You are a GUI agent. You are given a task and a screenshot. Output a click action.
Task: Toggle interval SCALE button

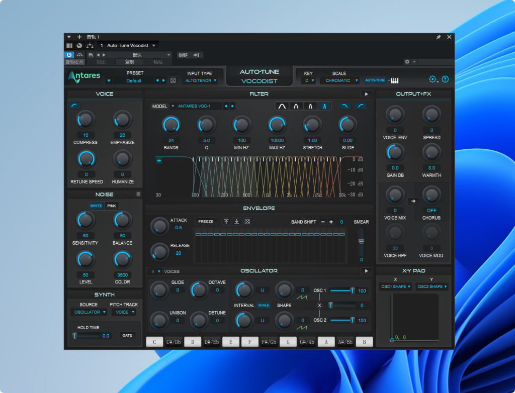coord(264,306)
